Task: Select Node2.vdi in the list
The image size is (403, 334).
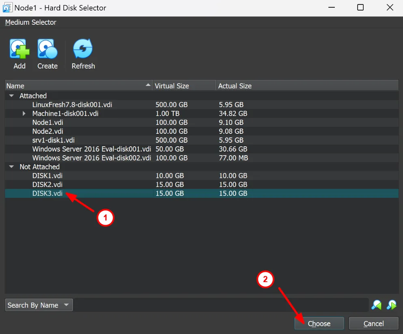Action: tap(48, 131)
